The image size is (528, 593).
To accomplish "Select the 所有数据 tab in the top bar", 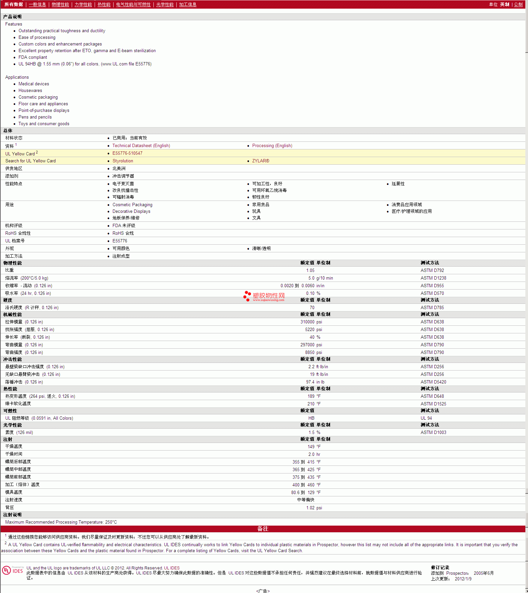I will 14,5.
